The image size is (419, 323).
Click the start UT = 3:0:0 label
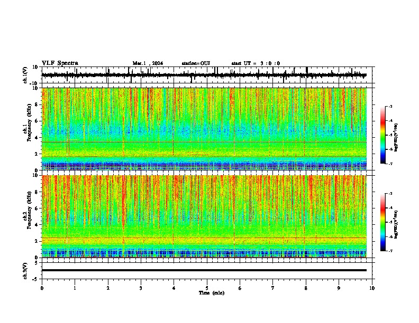256,63
